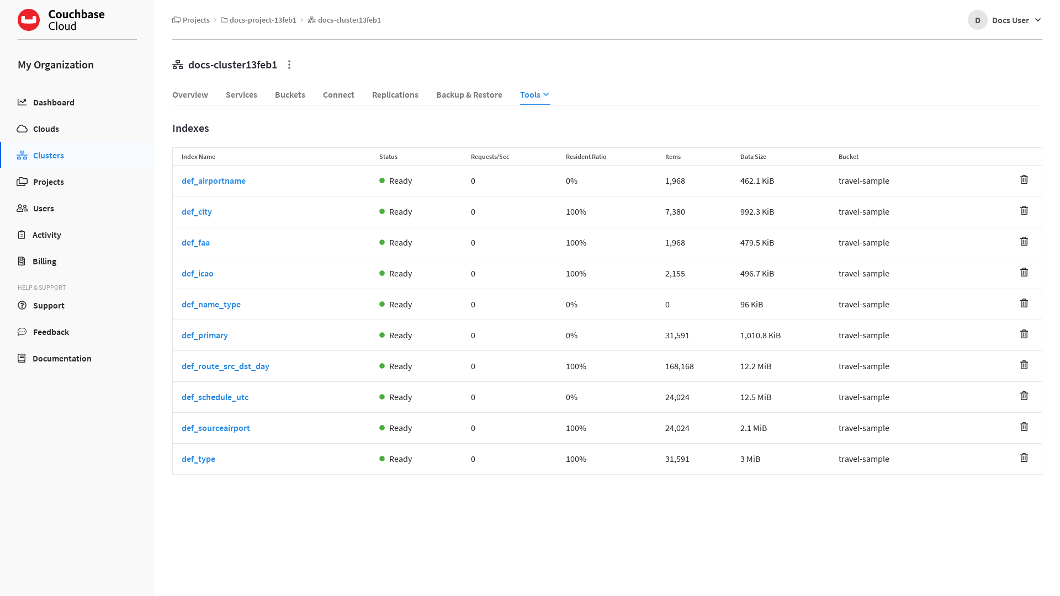Screen dimensions: 1060x596
Task: Open Feedback from the sidebar
Action: (x=22, y=332)
